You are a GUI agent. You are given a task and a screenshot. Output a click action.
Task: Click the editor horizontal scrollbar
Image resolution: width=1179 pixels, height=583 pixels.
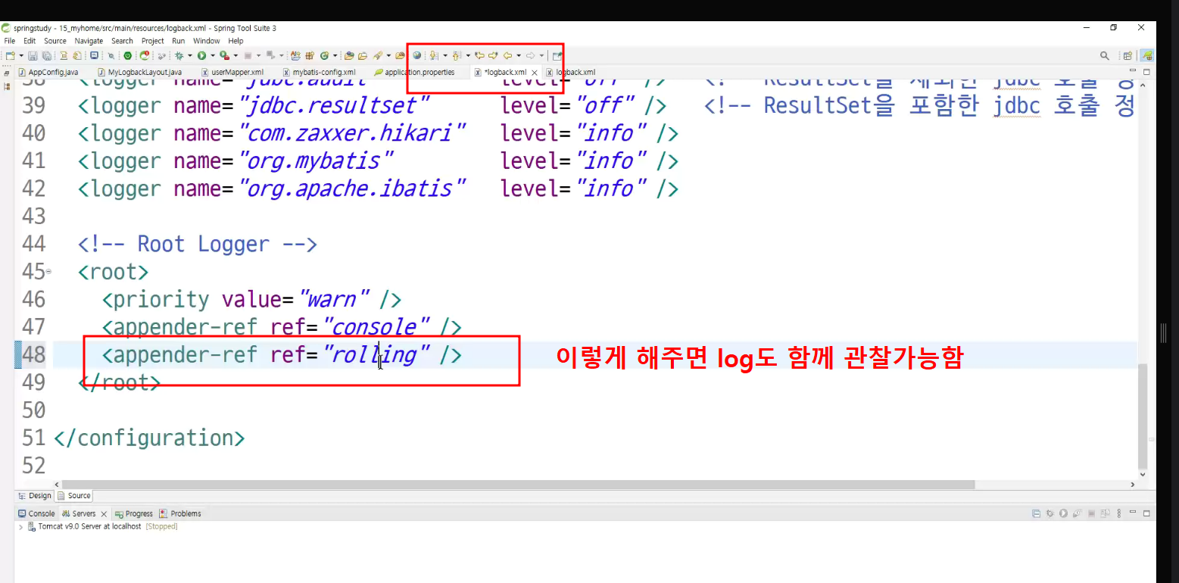519,485
